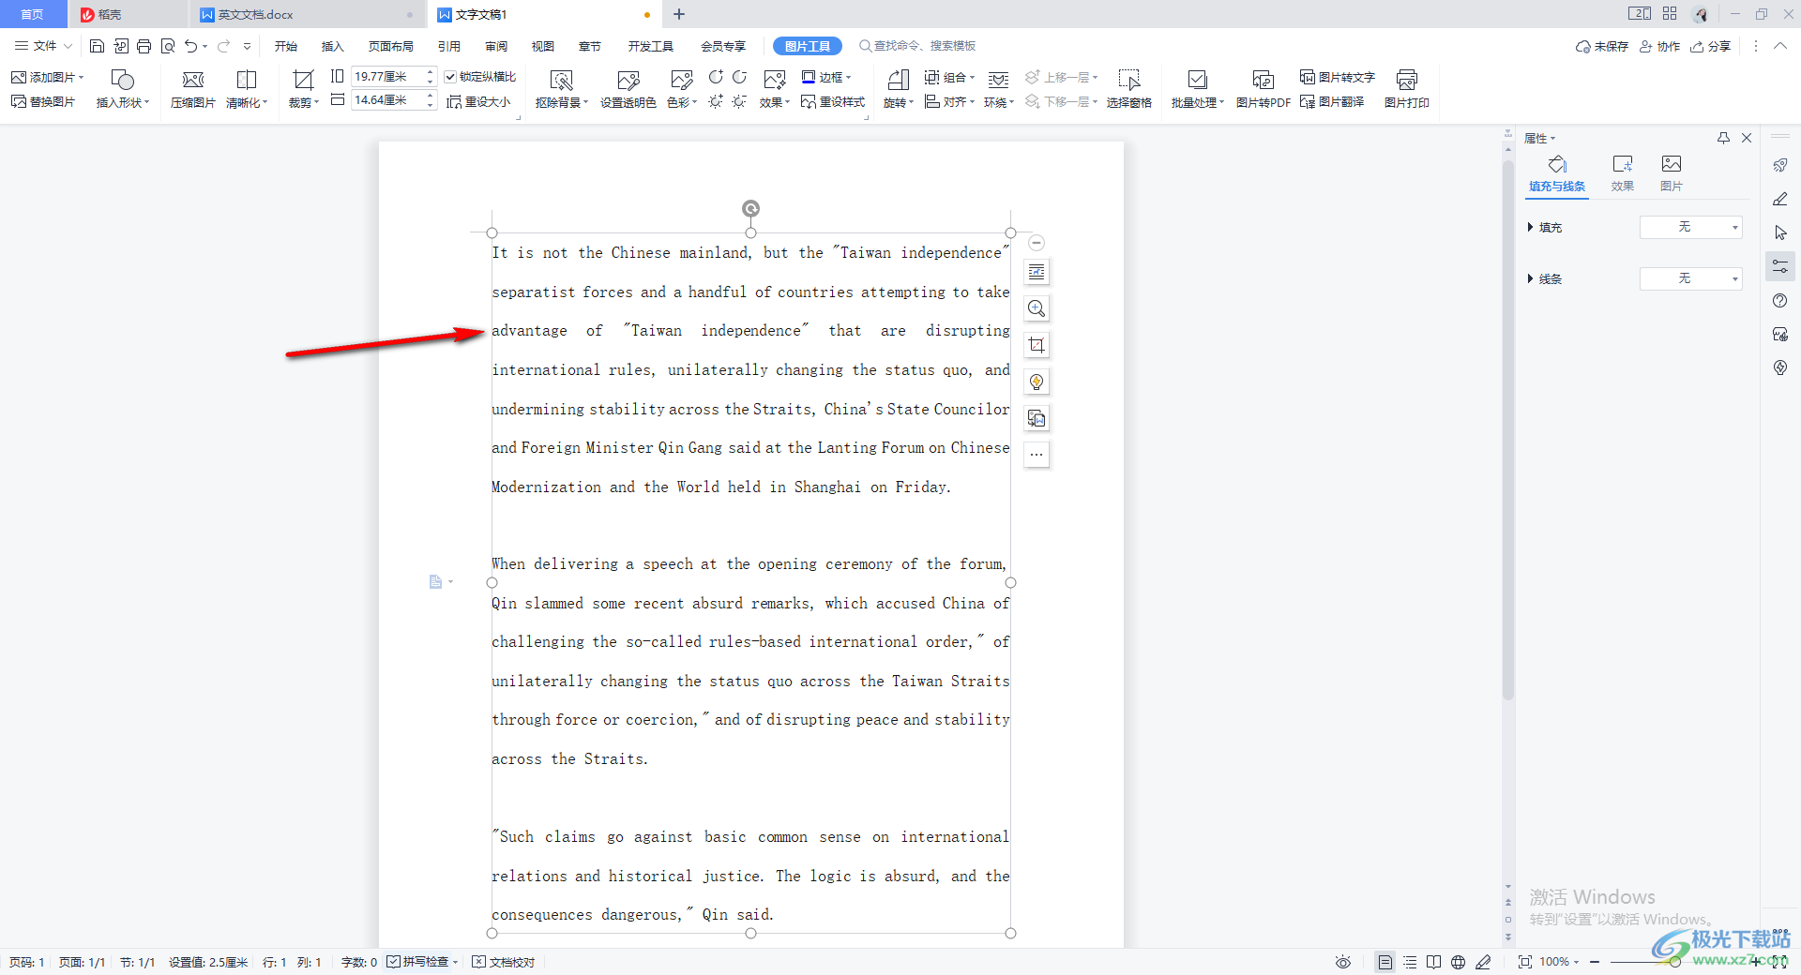Screen dimensions: 1801x975
Task: Open the 文件 file menu
Action: 43,46
